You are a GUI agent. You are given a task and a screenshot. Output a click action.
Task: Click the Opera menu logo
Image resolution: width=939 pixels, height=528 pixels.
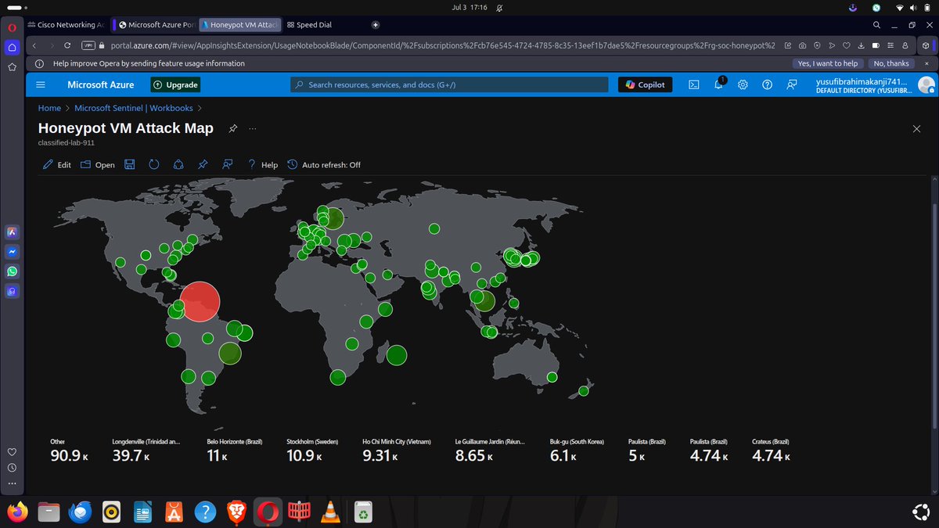pos(13,27)
